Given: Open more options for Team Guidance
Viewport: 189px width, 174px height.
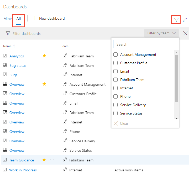Looking at the screenshot, I should 52,160.
